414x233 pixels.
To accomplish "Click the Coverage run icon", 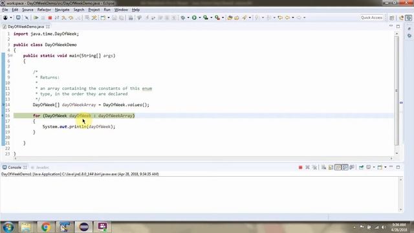I will pyautogui.click(x=206, y=17).
